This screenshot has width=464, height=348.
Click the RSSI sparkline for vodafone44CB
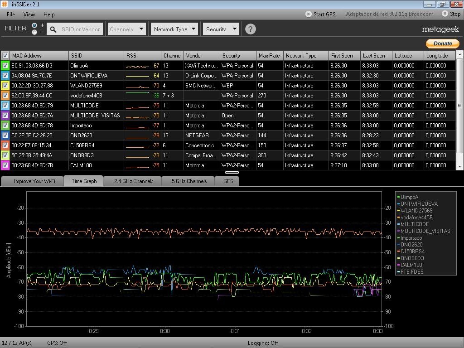pos(137,95)
